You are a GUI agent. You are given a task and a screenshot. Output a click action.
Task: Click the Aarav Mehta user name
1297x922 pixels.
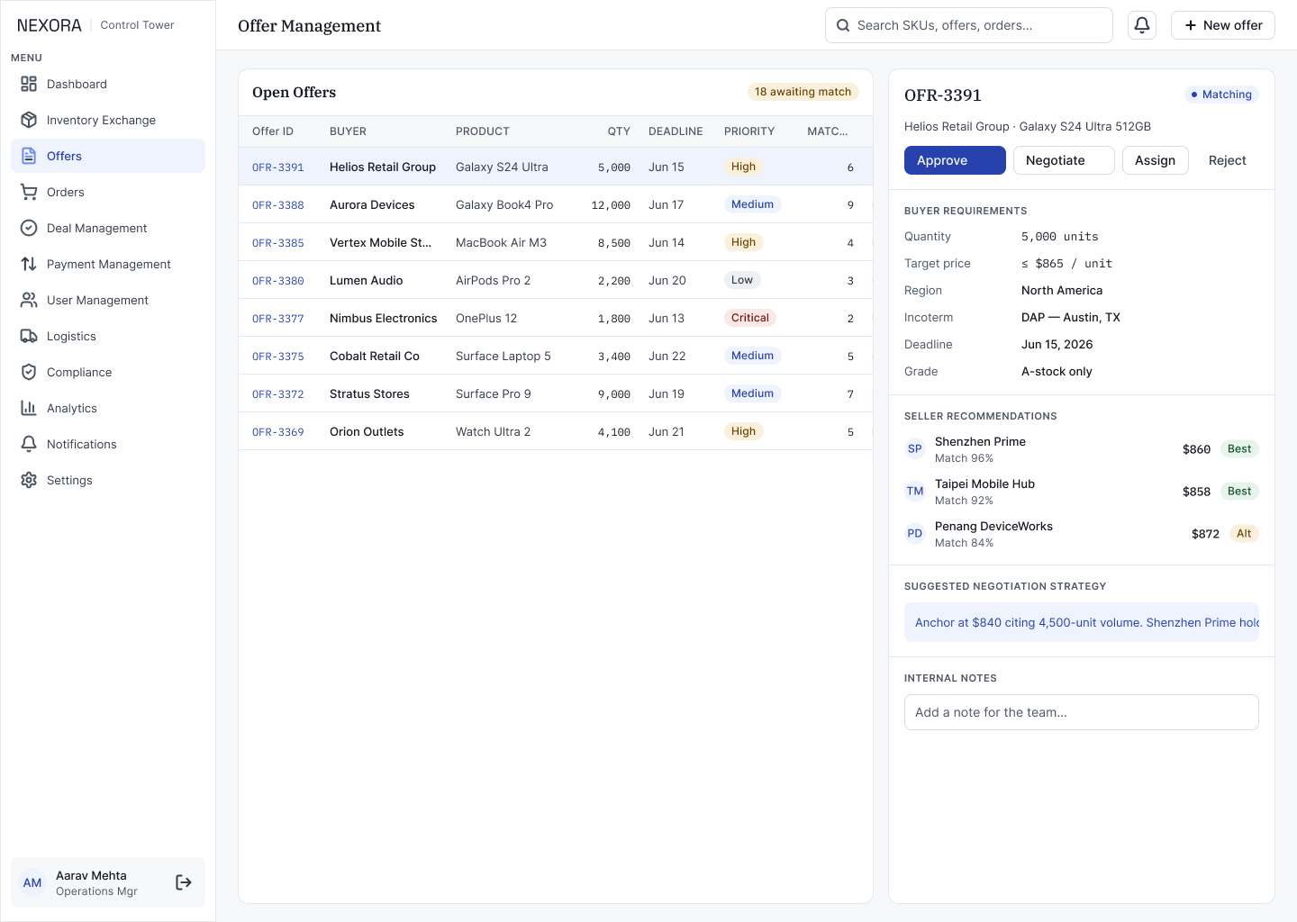(91, 875)
